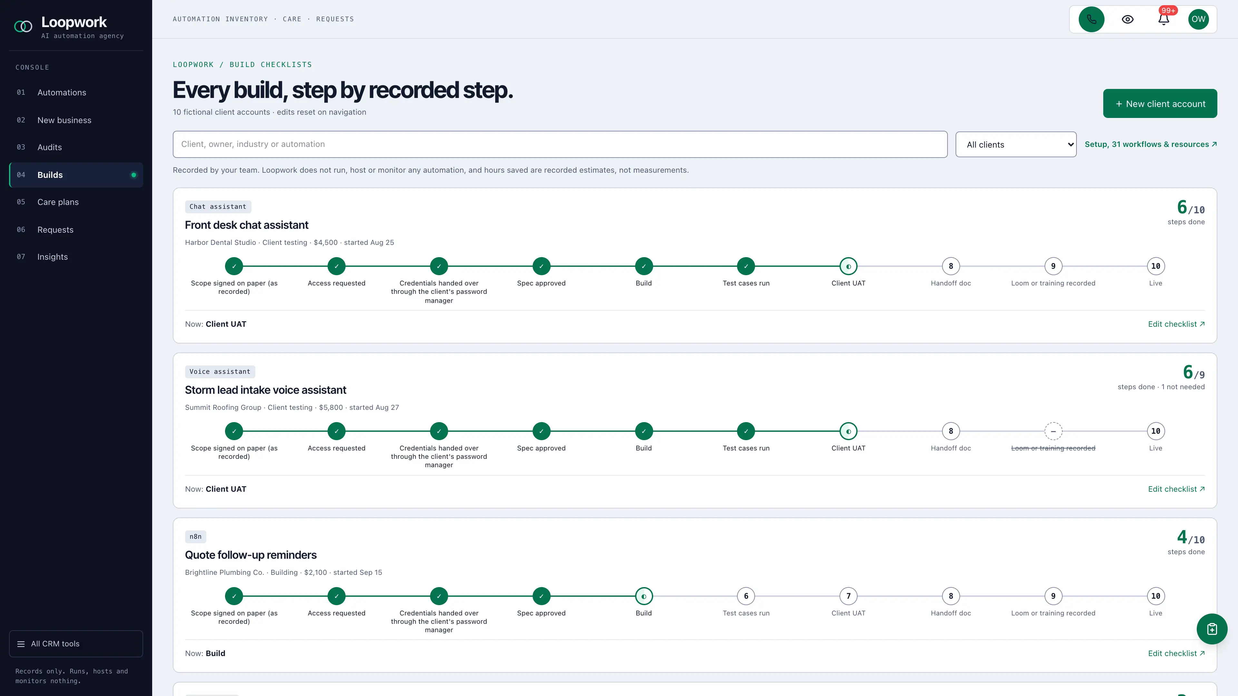Open the floating clipboard add button

pos(1212,629)
